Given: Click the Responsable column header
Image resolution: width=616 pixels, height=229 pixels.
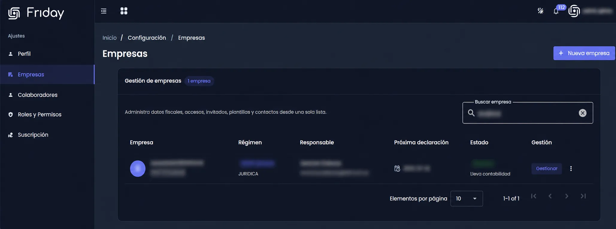Looking at the screenshot, I should [317, 142].
